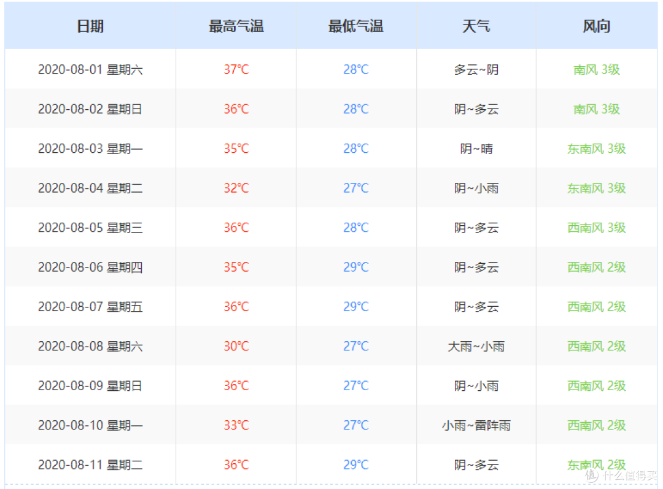Select the 最高气温 column header

tap(236, 26)
